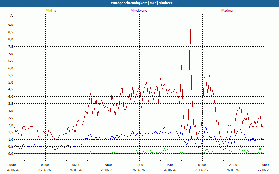
Task: Select the 03:00 time axis marker
Action: (x=46, y=165)
